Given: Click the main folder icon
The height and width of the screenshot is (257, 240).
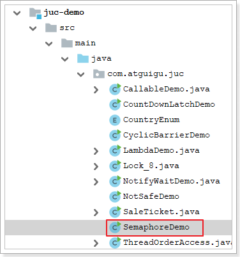Looking at the screenshot, I should tap(67, 43).
